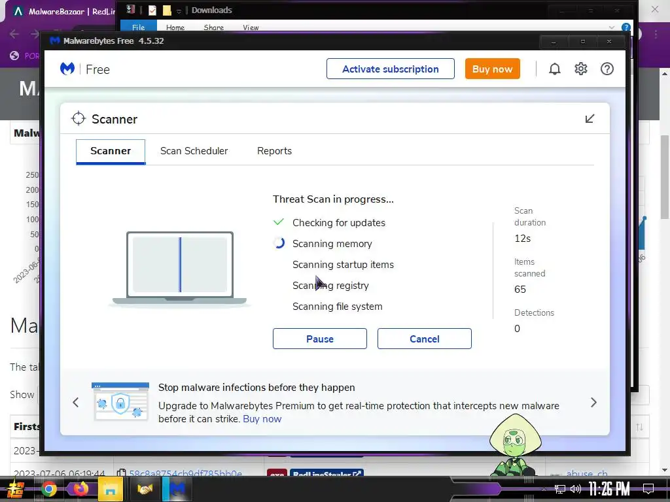670x502 pixels.
Task: Click the Malwarebytes logo next to Free
Action: pos(67,69)
